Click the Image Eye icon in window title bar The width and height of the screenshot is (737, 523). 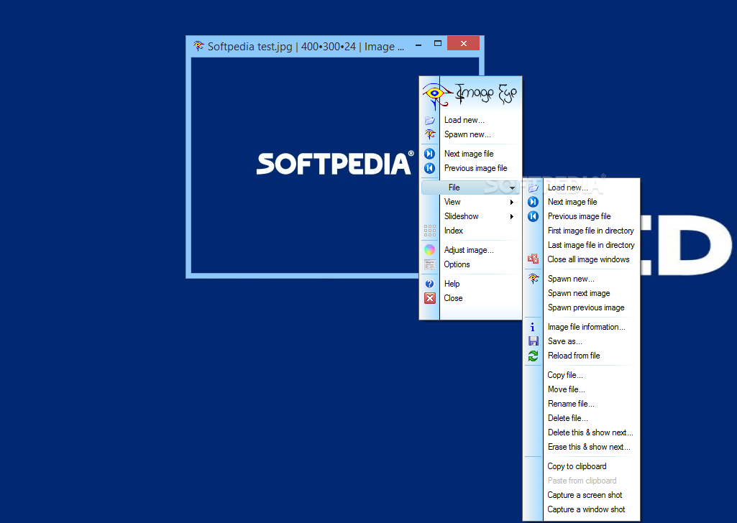point(198,46)
